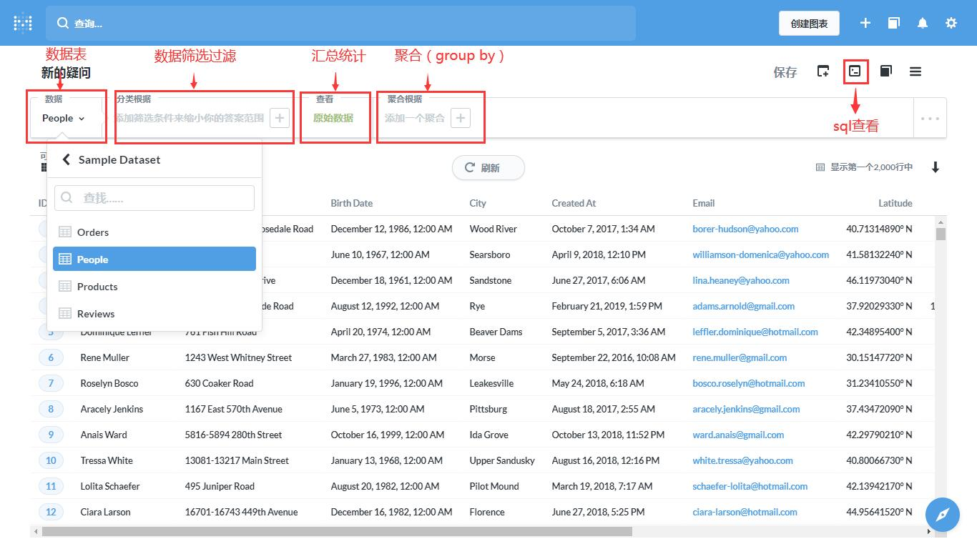Click the compass floating button

tap(943, 515)
